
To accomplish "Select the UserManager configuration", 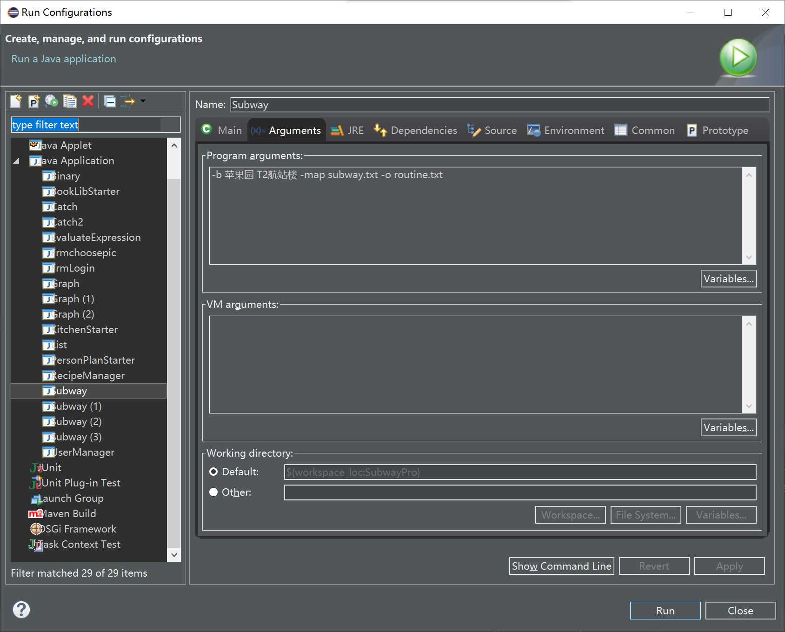I will point(79,452).
